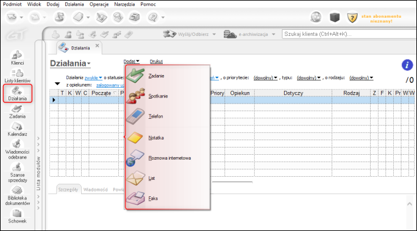The width and height of the screenshot is (417, 231).
Task: Choose Notatka from the Dodaj menu
Action: pyautogui.click(x=168, y=138)
